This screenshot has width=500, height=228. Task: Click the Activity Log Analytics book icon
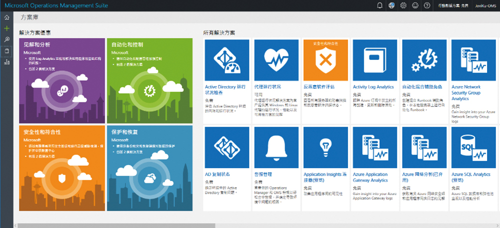(375, 60)
